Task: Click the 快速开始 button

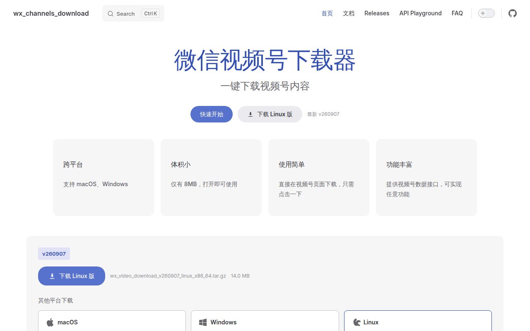Action: tap(212, 114)
